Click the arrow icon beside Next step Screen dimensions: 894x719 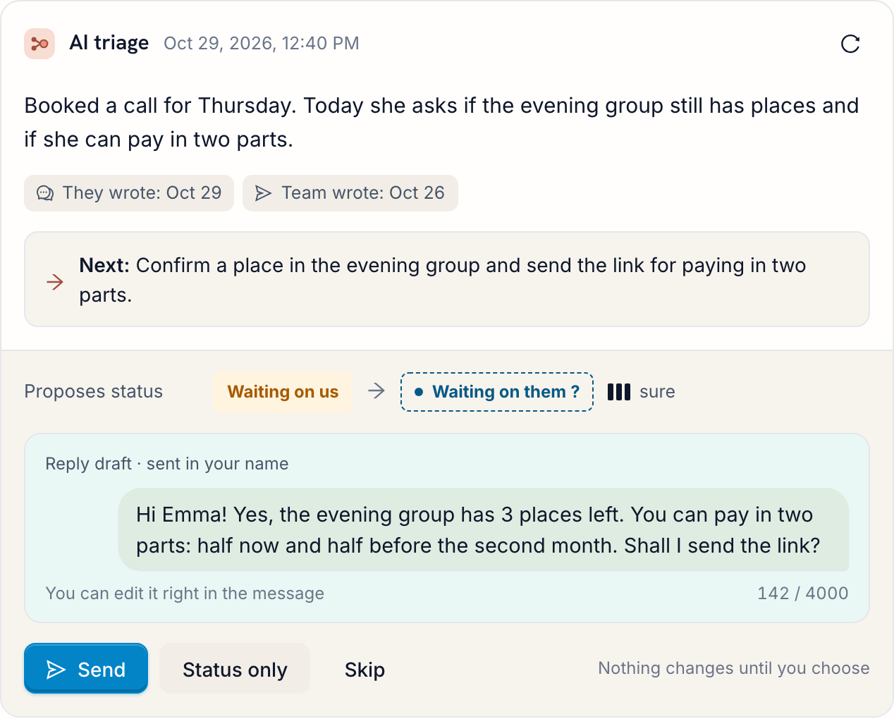(x=55, y=282)
